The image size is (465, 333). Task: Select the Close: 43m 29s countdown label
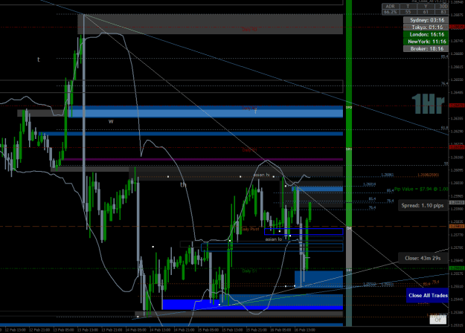[x=423, y=259]
